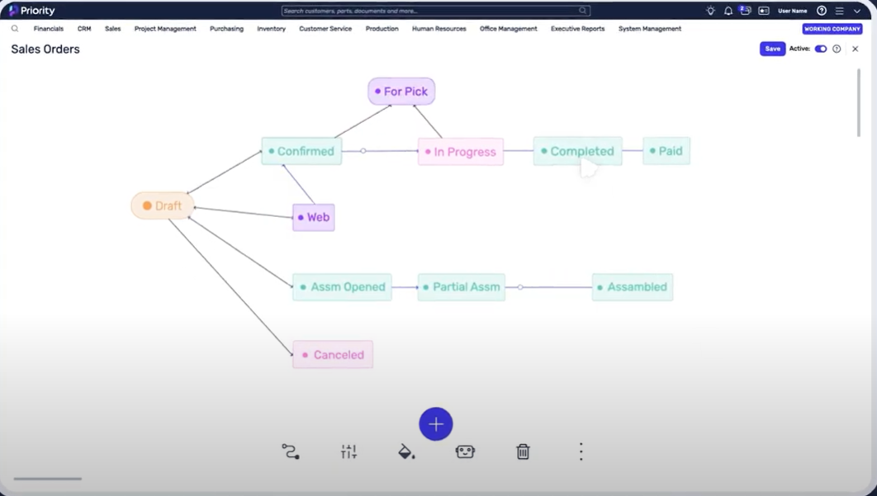Open the CRM menu
This screenshot has width=877, height=496.
(84, 29)
